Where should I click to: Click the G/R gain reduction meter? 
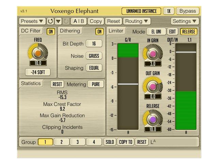[x=128, y=86]
